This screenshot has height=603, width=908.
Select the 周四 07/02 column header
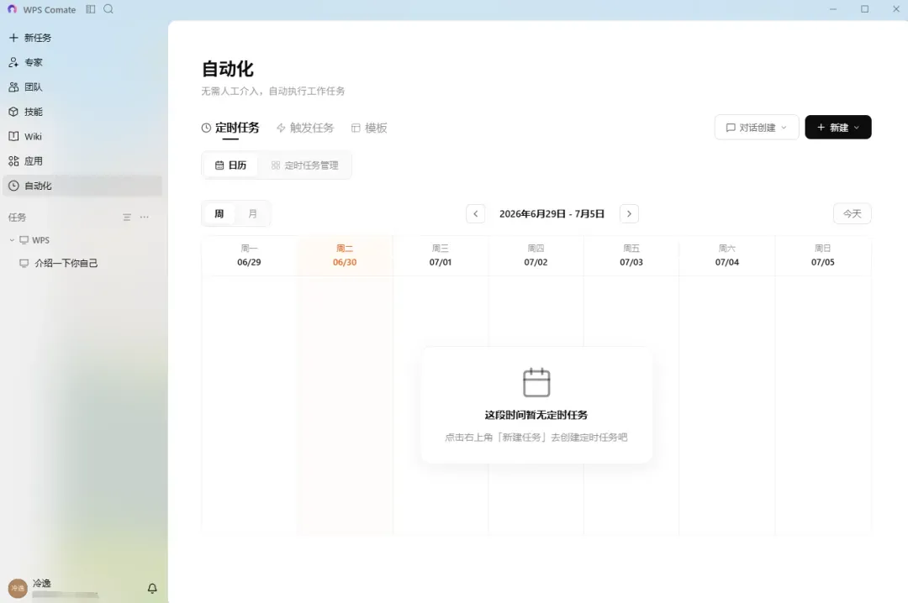pos(536,255)
